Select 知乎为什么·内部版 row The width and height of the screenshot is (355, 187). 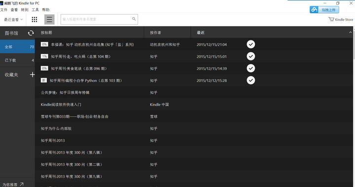(x=194, y=128)
